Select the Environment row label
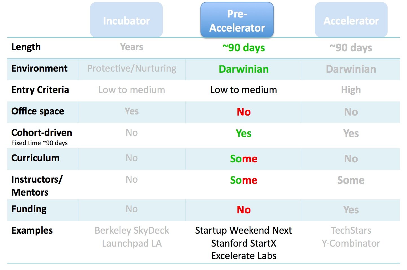Screen dimensions: 407x270 coord(39,68)
